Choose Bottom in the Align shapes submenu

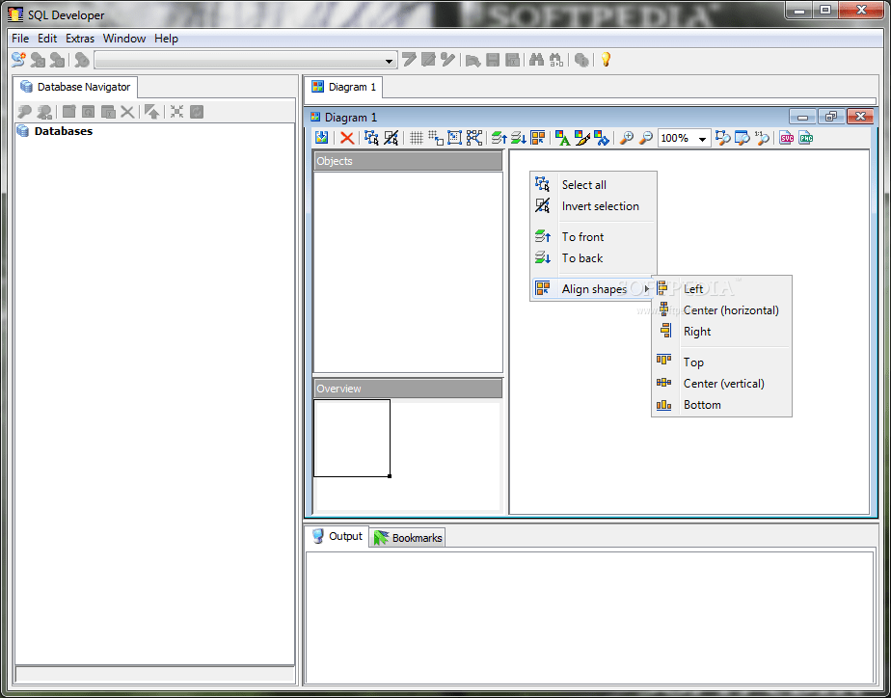[721, 404]
